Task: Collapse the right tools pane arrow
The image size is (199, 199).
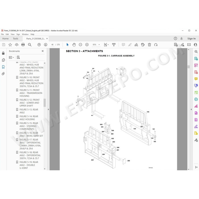Action: (x=191, y=109)
